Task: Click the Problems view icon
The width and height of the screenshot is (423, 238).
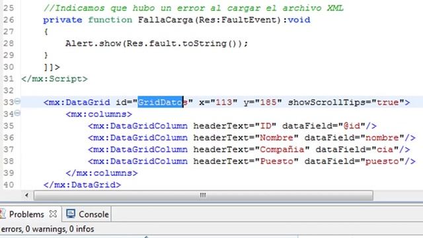Action: (3, 214)
